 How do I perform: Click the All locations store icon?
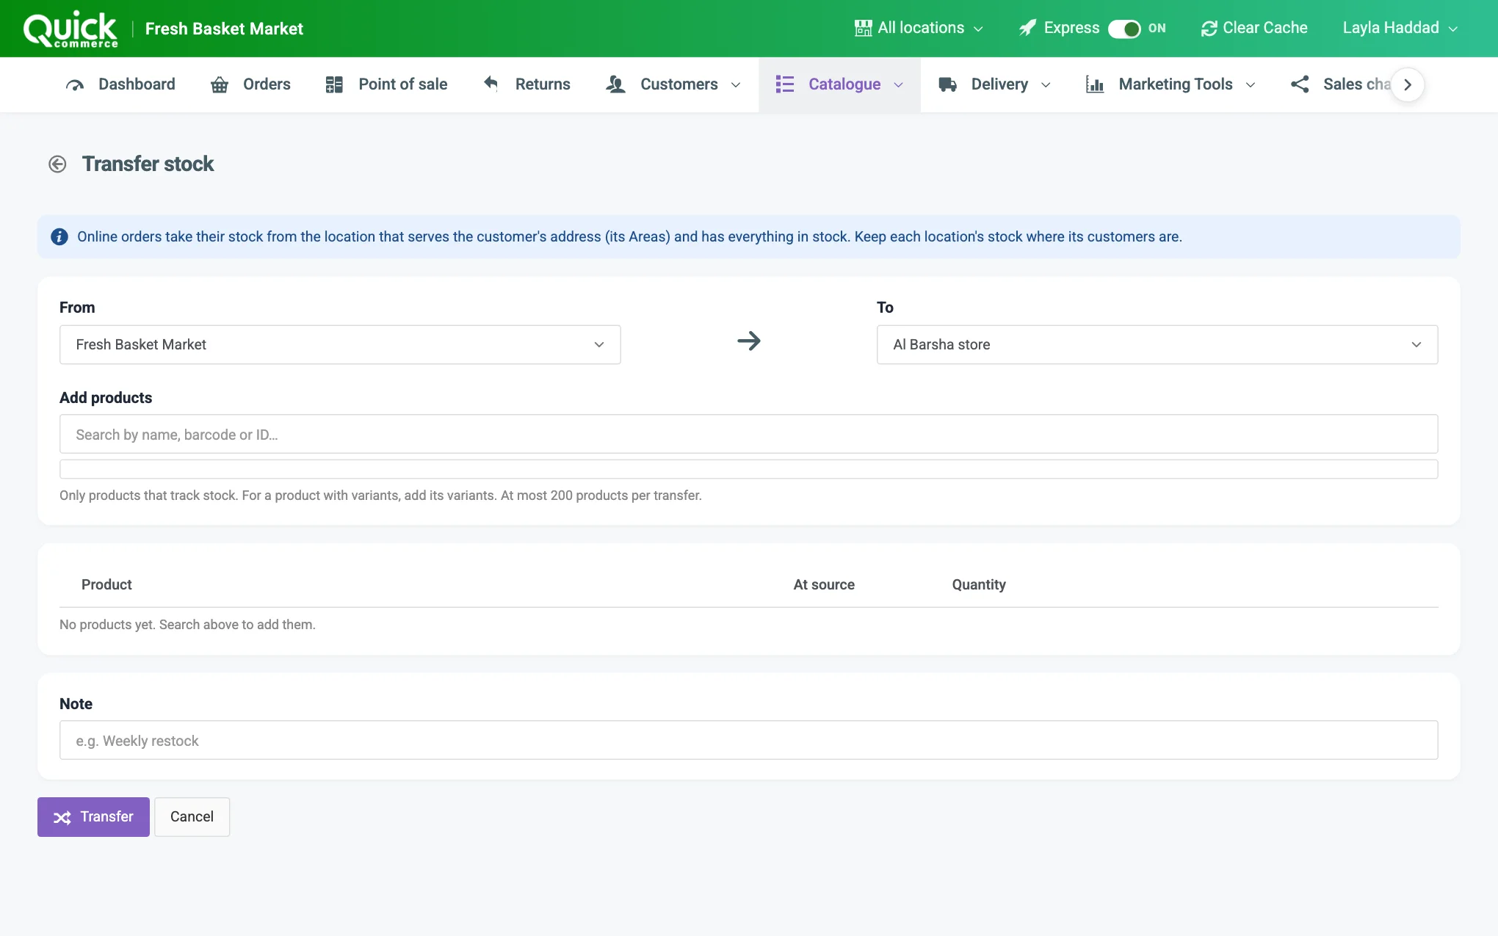(x=864, y=28)
